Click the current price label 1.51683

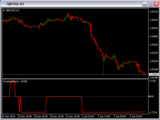154,74
